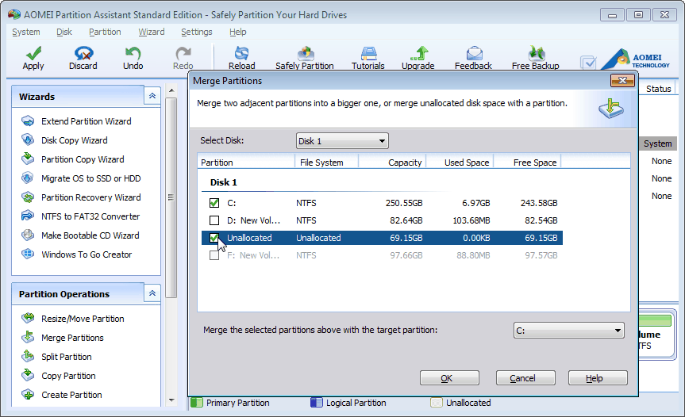685x417 pixels.
Task: Click the Undo toolbar icon
Action: (x=133, y=58)
